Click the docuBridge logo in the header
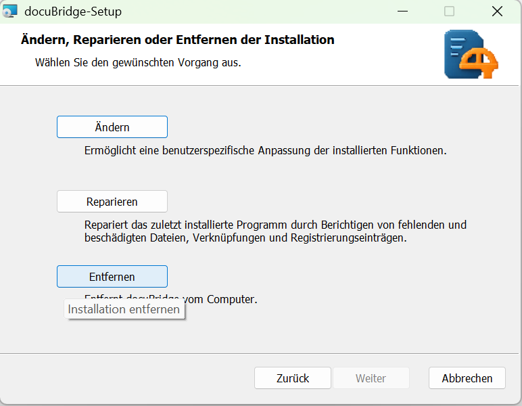The image size is (522, 406). [471, 54]
